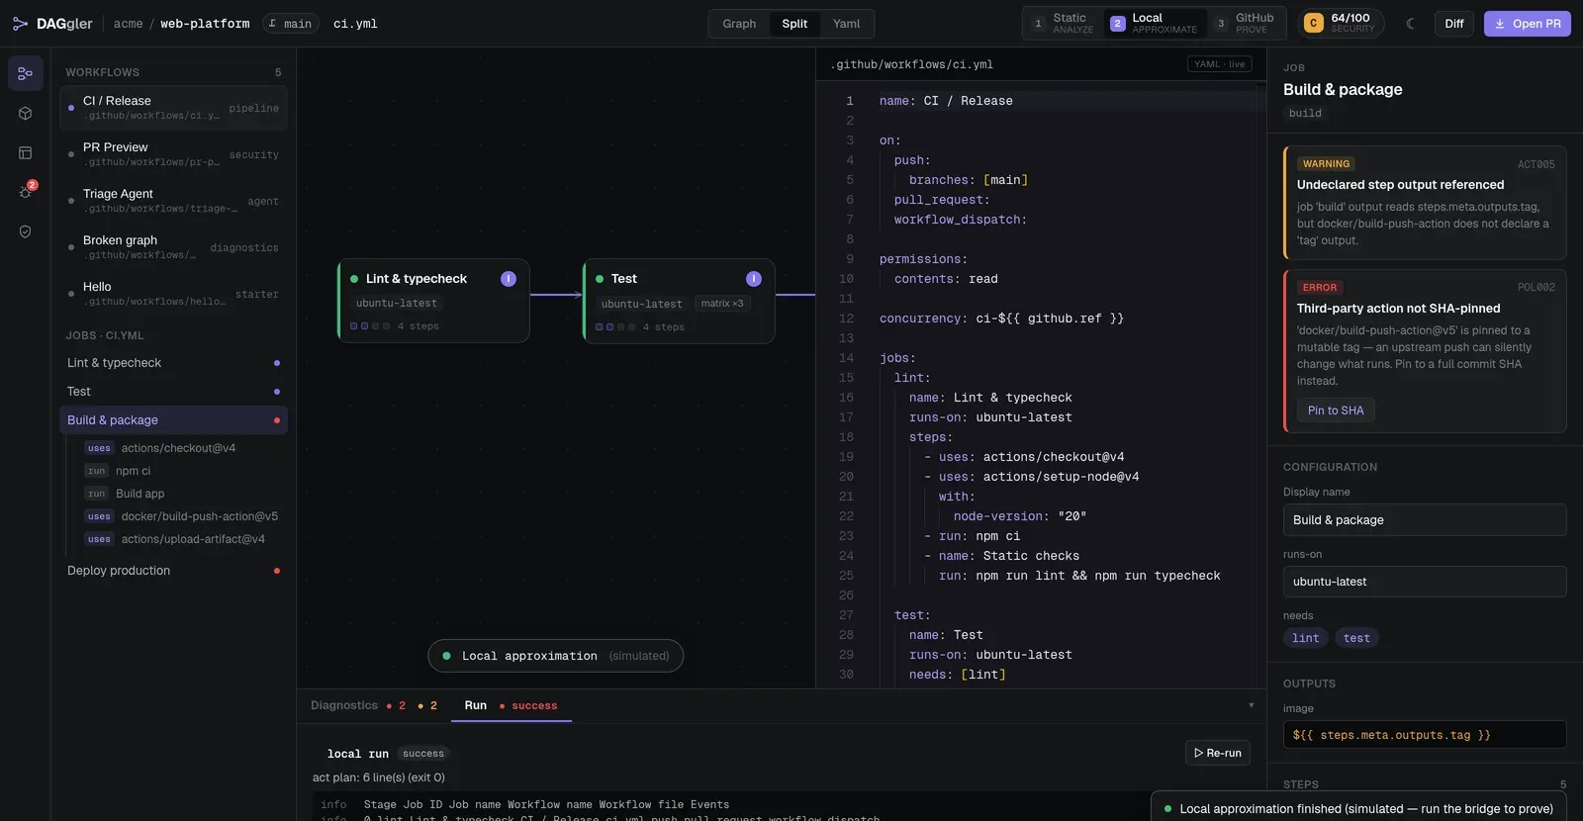Screen dimensions: 1583x821
Task: Select the Triage Agent workflow
Action: click(173, 201)
